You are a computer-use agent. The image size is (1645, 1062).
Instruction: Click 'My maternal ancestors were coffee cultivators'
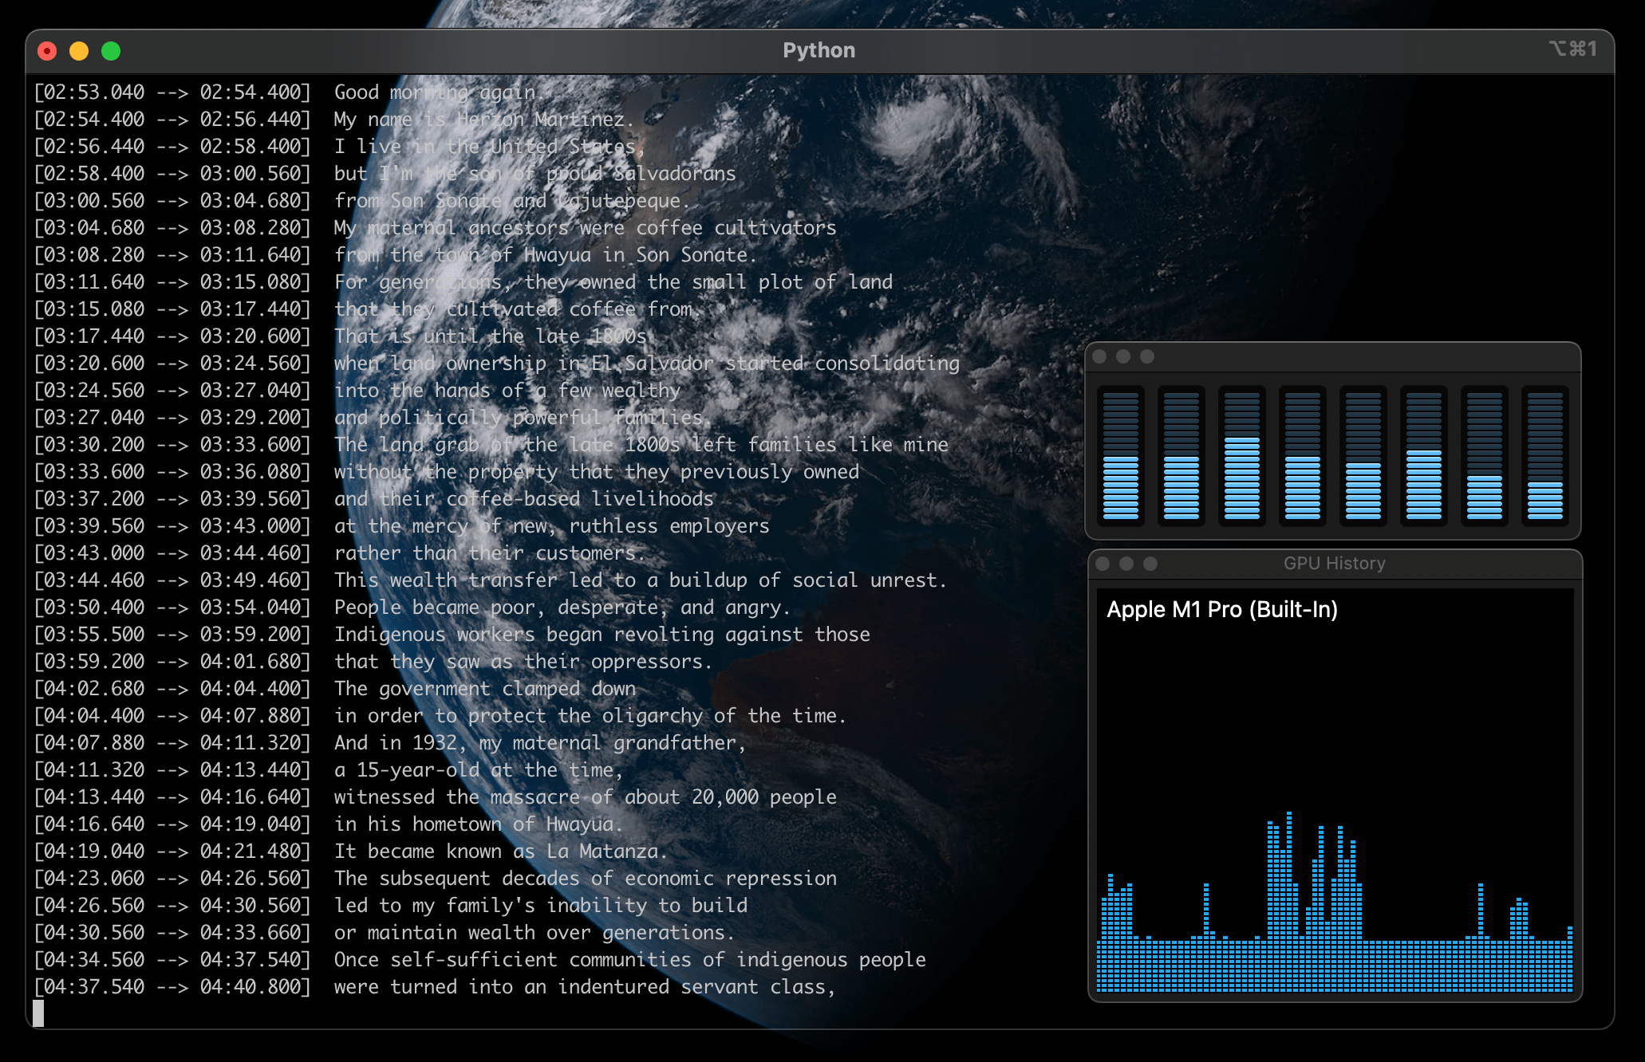point(585,228)
